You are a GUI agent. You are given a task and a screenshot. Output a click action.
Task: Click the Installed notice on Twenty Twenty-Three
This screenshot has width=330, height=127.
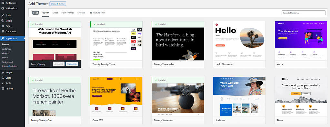pyautogui.click(x=116, y=24)
